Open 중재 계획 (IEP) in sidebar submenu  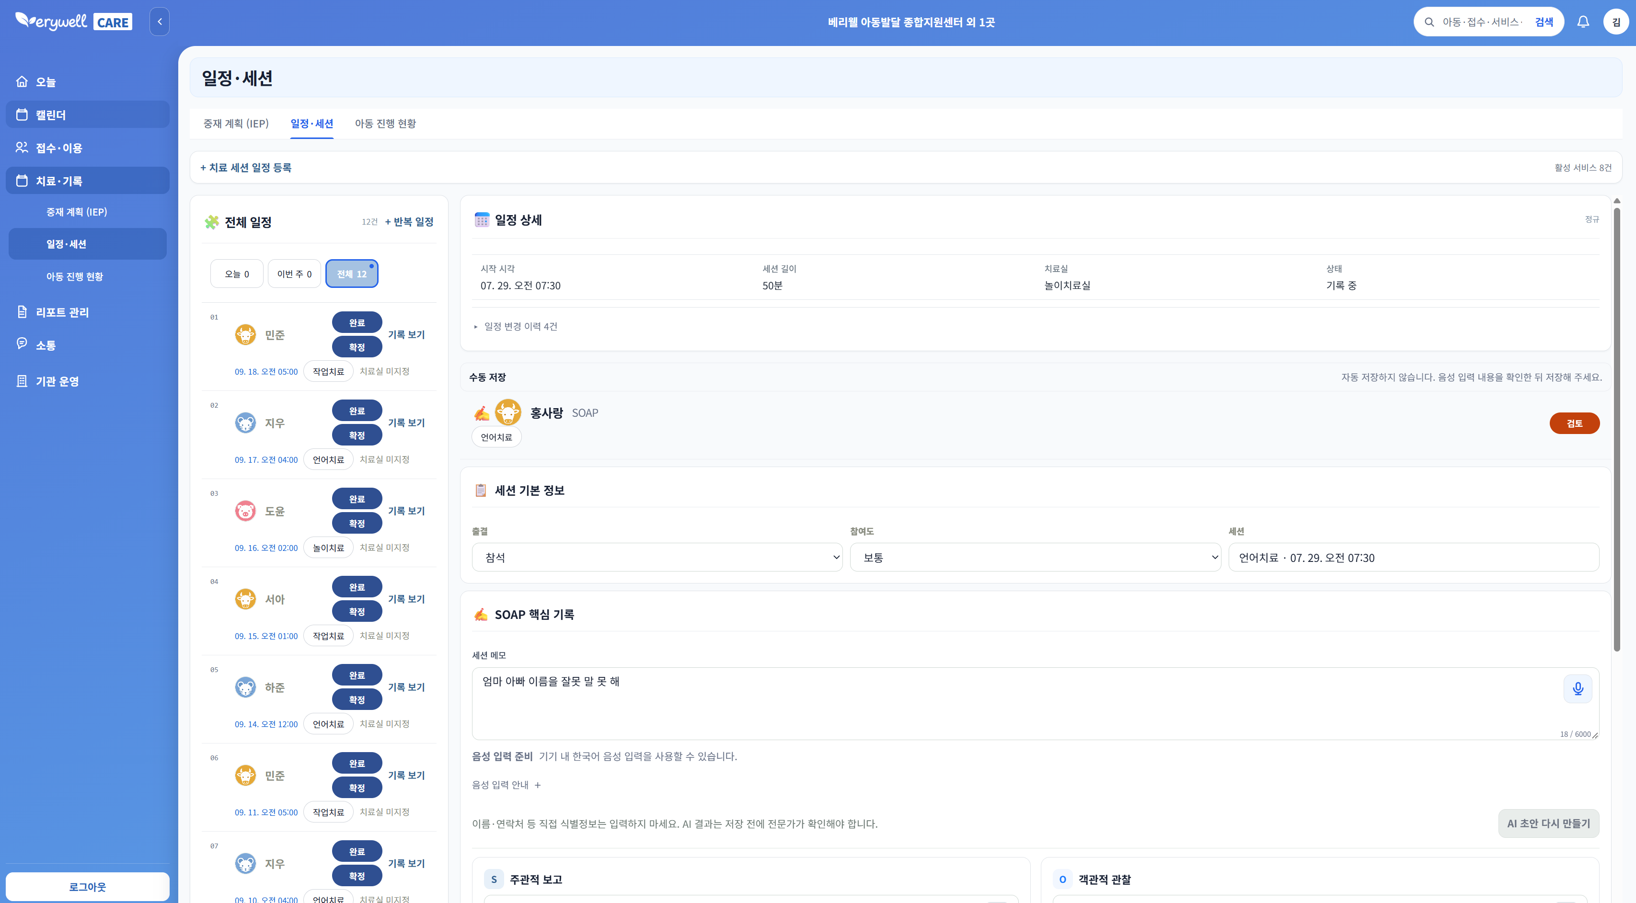(x=88, y=212)
